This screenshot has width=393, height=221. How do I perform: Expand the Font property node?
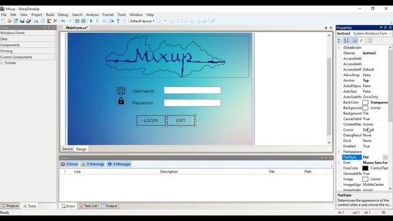pos(339,163)
